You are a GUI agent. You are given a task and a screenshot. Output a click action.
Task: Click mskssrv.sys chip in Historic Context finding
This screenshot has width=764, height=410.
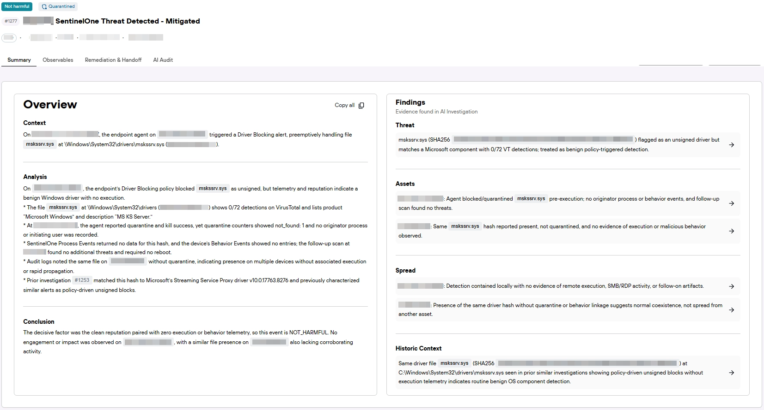[x=454, y=363]
